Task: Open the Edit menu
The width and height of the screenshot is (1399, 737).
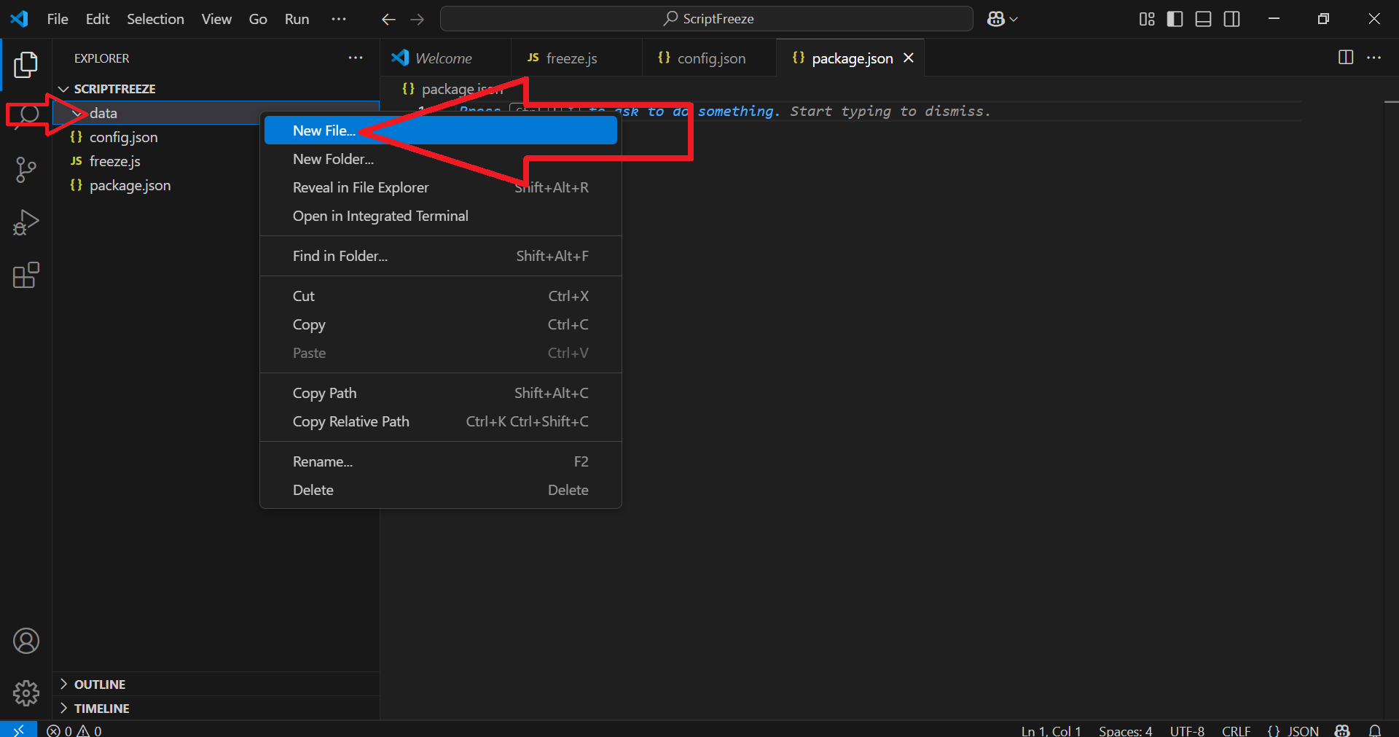Action: [x=98, y=19]
